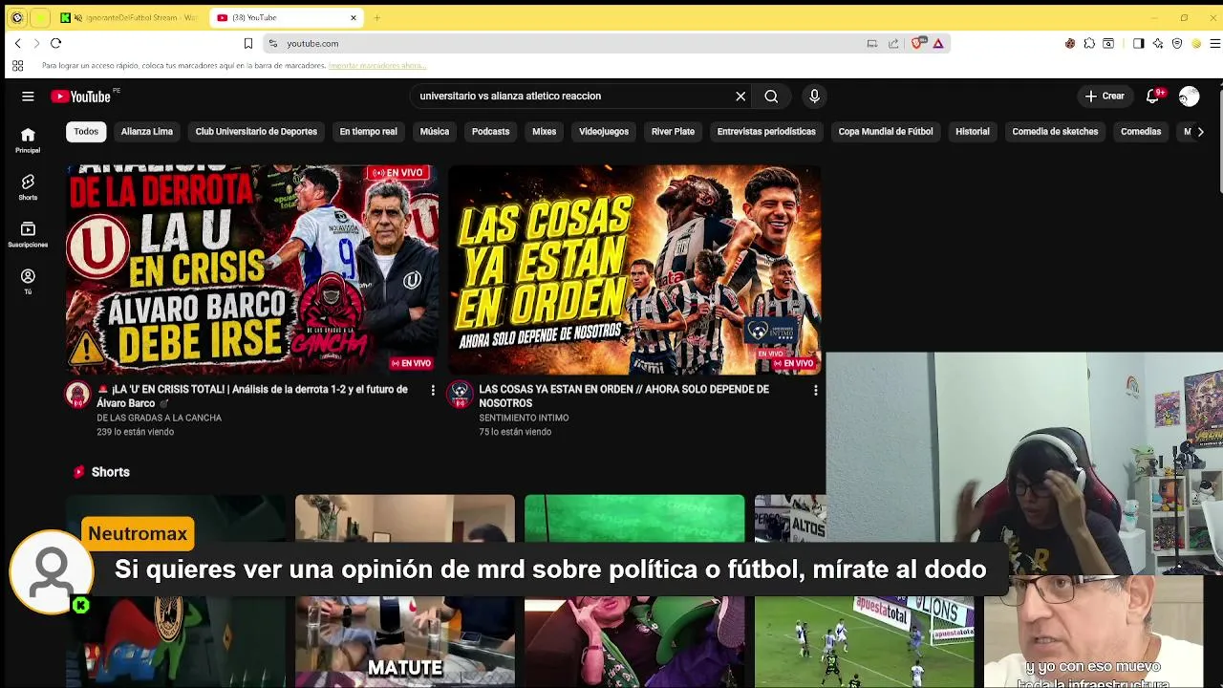Screen dimensions: 1223x688
Task: Open DE LAS GRADAS A LA CANCHA channel
Action: [x=159, y=418]
